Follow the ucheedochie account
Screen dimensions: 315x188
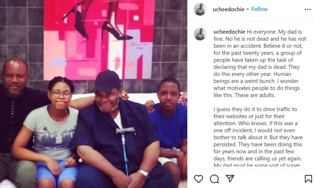point(259,9)
